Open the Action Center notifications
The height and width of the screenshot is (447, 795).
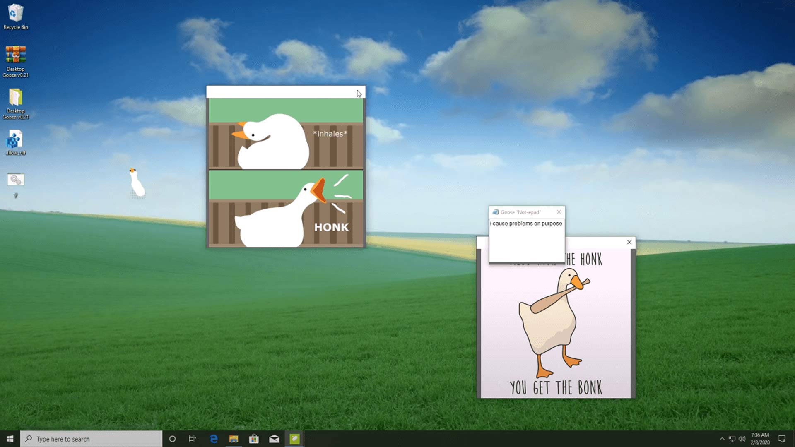coord(782,439)
